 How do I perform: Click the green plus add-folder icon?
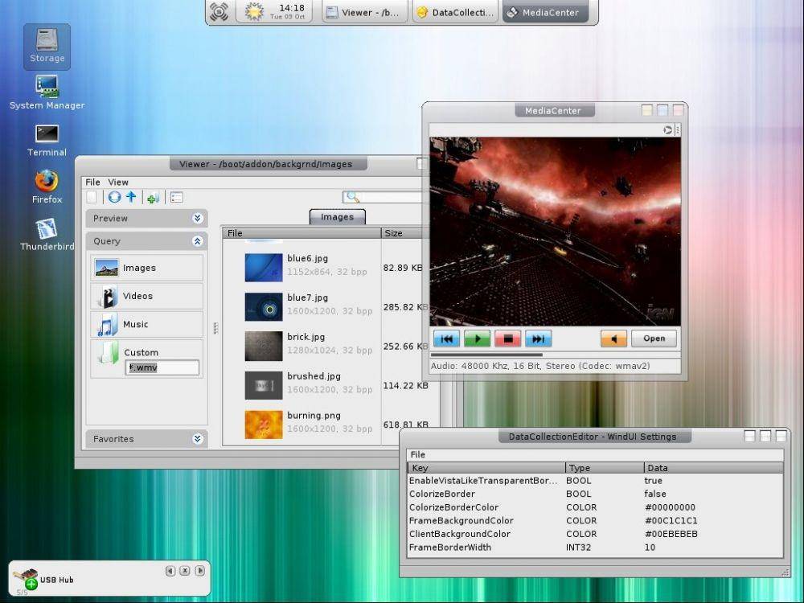pyautogui.click(x=153, y=198)
